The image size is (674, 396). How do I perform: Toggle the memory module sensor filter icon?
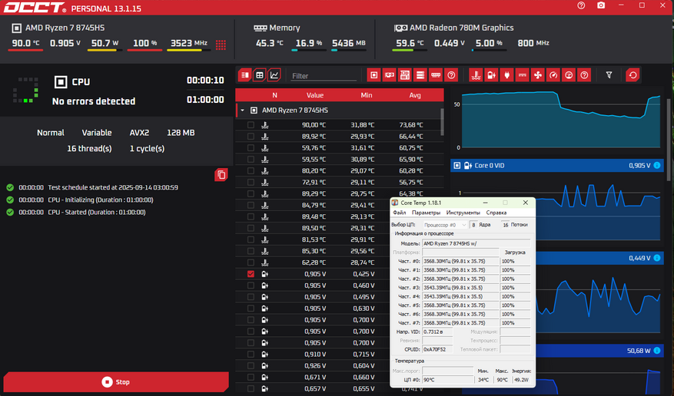436,75
